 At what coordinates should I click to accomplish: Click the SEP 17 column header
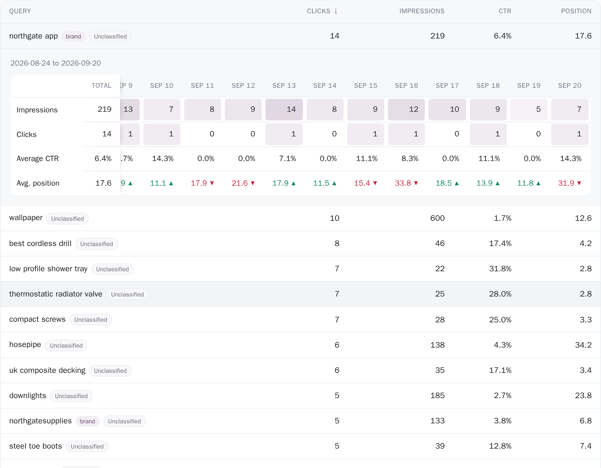coord(447,86)
